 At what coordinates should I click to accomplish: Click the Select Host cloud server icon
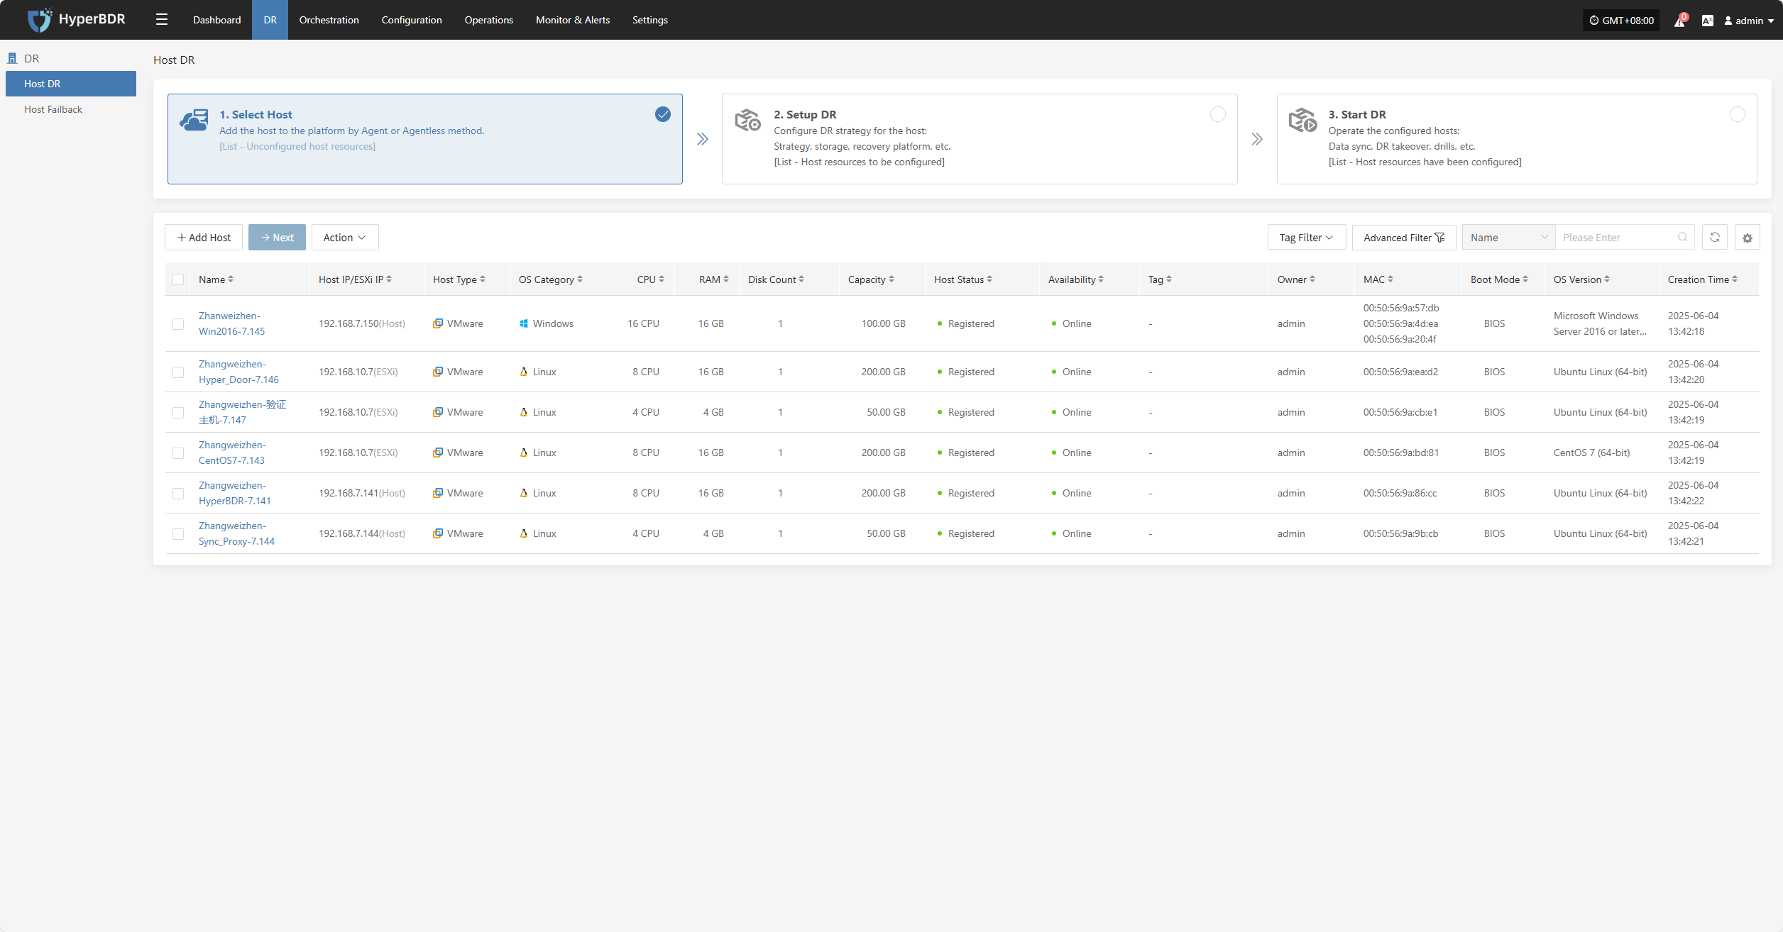coord(194,120)
